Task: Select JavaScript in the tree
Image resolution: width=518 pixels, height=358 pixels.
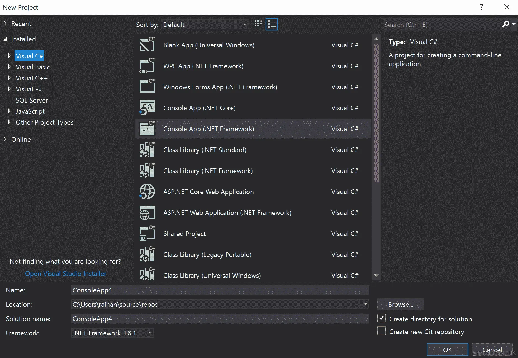Action: coord(30,111)
